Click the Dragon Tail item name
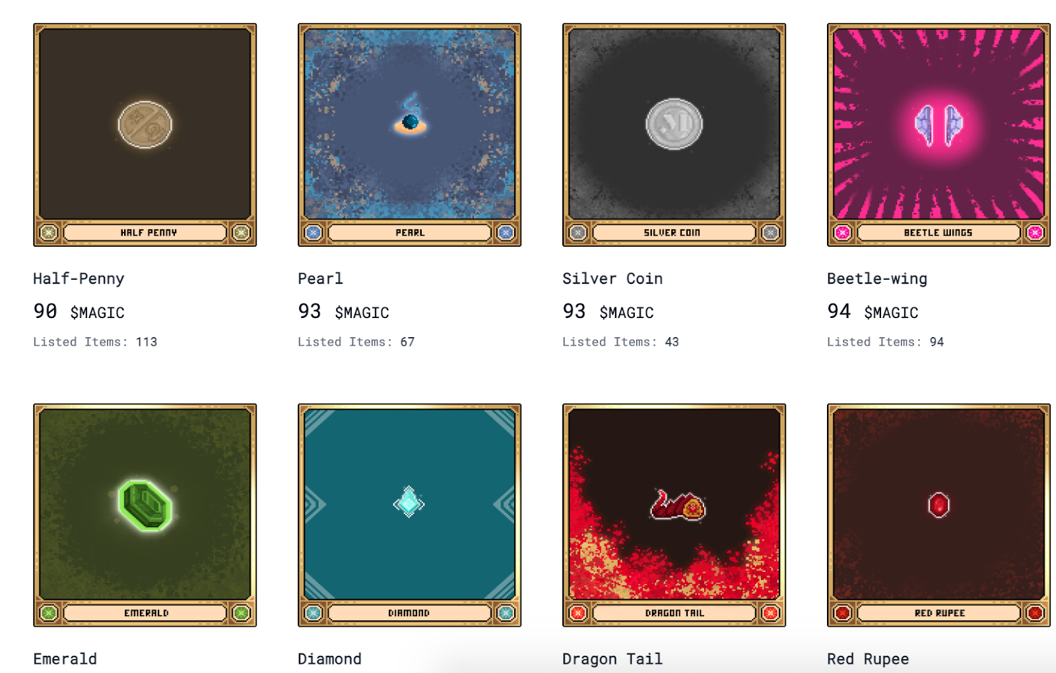Viewport: 1056px width, 673px height. [612, 658]
